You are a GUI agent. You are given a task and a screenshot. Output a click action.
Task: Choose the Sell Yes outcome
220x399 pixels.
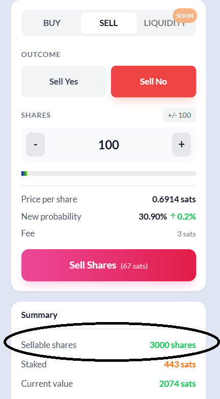[64, 82]
